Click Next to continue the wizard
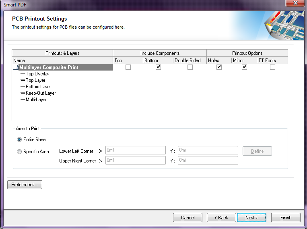Screen dimensions: 307x229 (251, 218)
